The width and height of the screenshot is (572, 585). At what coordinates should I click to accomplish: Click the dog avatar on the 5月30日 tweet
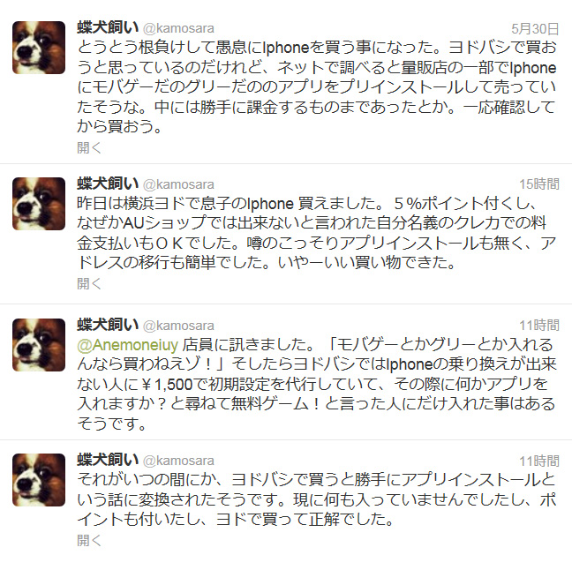click(39, 48)
